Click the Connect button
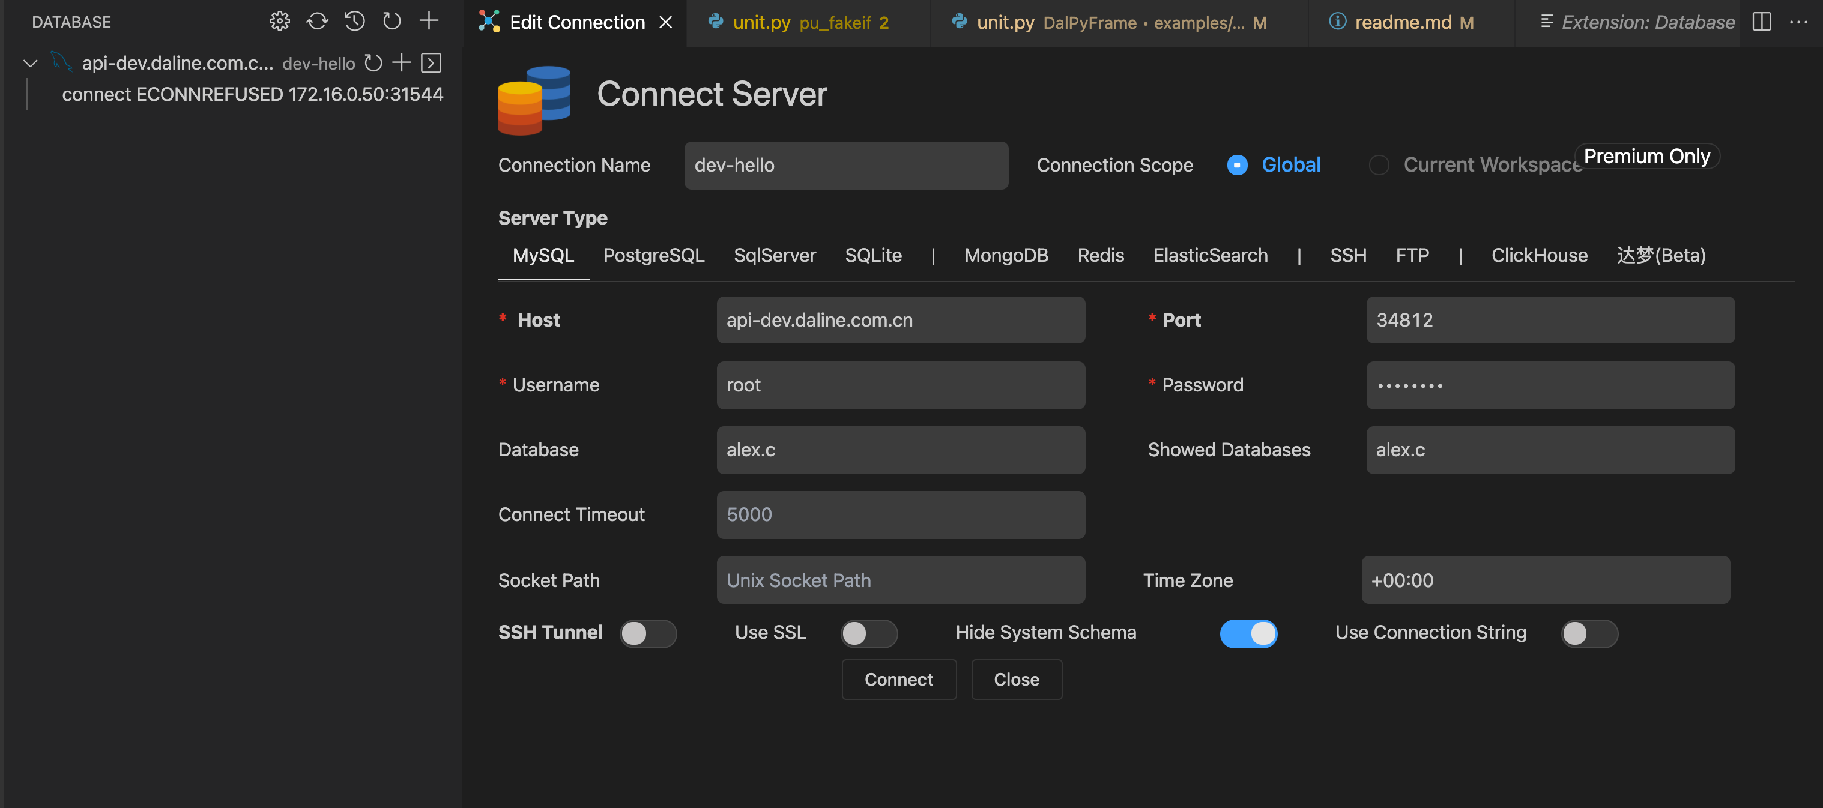This screenshot has height=808, width=1823. point(899,680)
